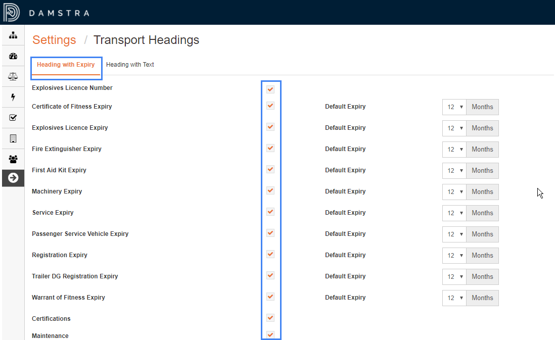Open the Registration Expiry months dropdown
555x340 pixels.
[454, 255]
